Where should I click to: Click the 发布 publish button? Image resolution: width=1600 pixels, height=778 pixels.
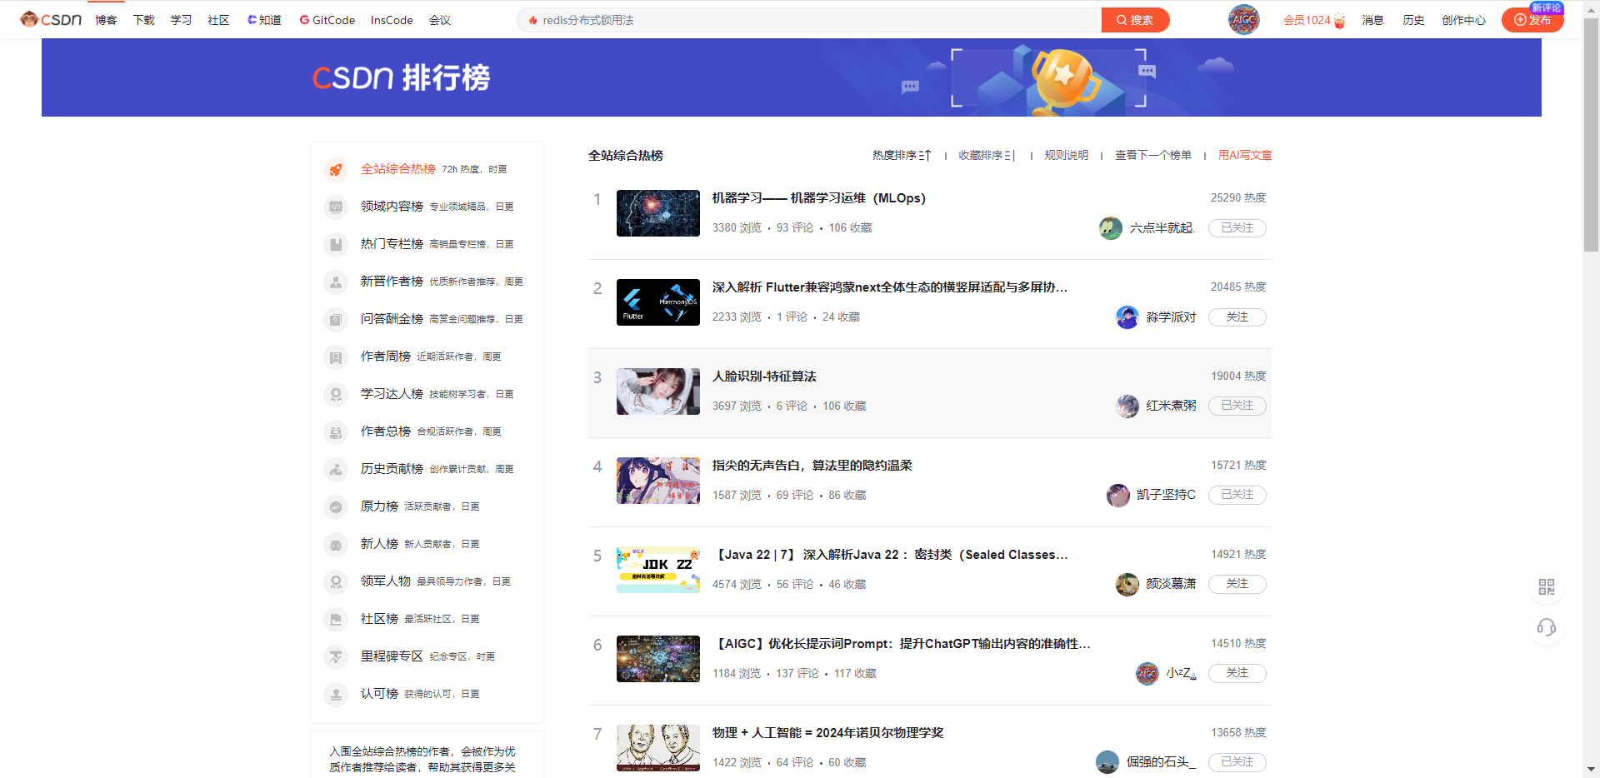[x=1532, y=20]
